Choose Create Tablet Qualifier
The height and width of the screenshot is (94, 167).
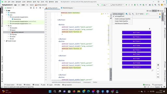tap(121, 21)
